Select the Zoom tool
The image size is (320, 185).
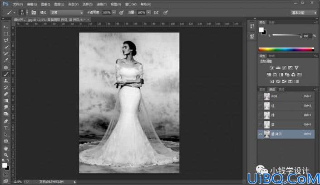tap(6, 155)
